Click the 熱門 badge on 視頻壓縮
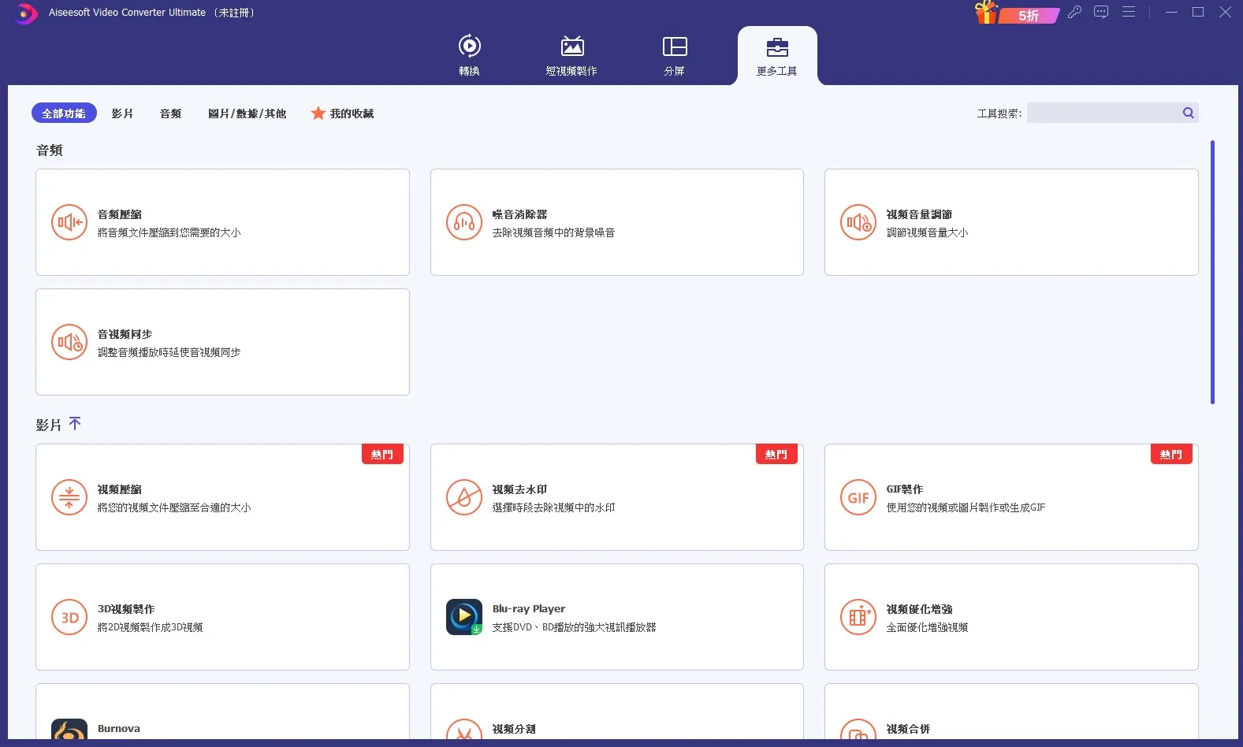Viewport: 1243px width, 747px height. click(x=382, y=455)
